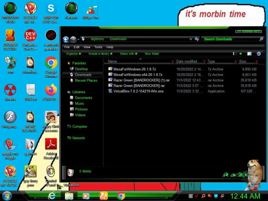Refresh the Downloads folder view

click(197, 39)
